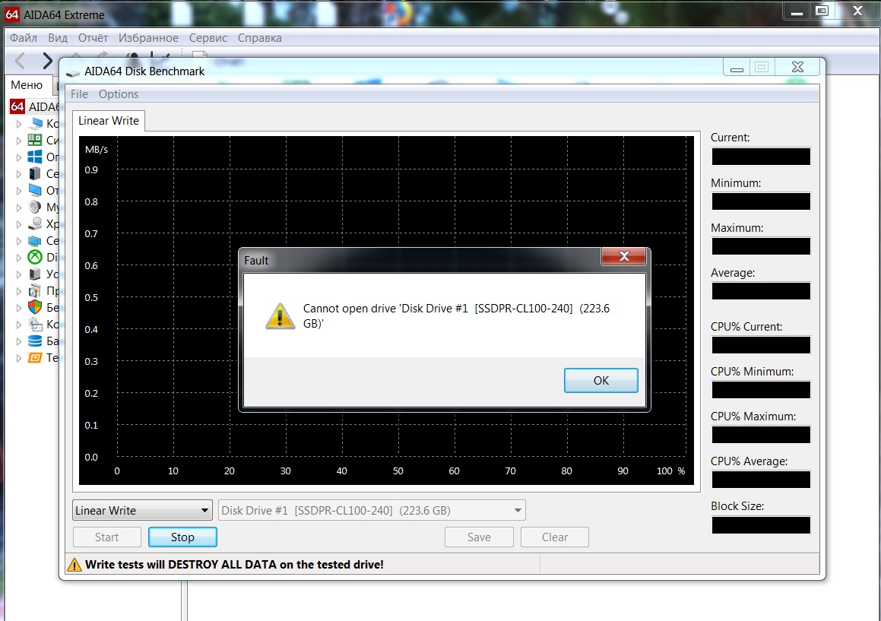Click the Block Size value box
881x621 pixels.
[761, 525]
